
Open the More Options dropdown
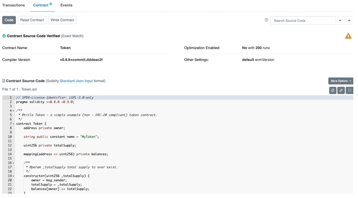[341, 81]
